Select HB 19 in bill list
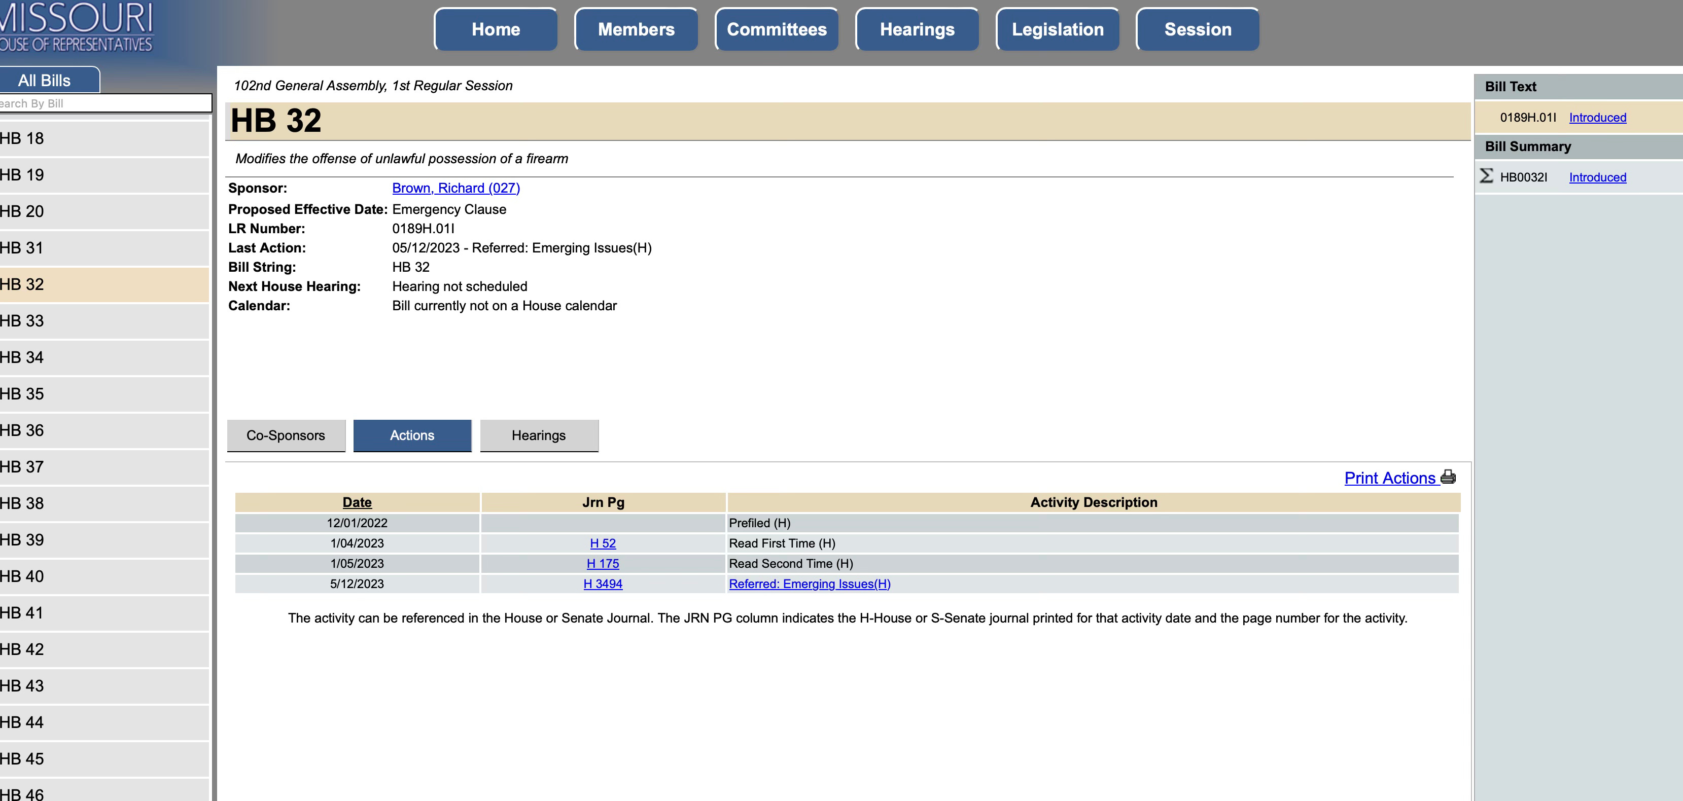The width and height of the screenshot is (1683, 801). 104,175
